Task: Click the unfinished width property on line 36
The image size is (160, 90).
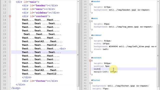Action: pos(97,69)
